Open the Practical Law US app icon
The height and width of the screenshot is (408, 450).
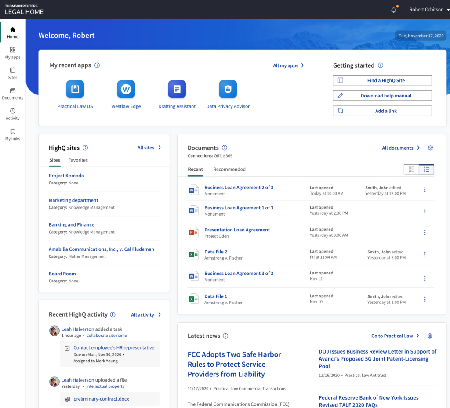75,89
